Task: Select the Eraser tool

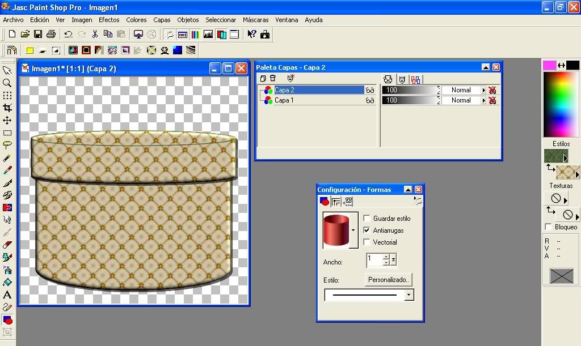Action: tap(7, 245)
